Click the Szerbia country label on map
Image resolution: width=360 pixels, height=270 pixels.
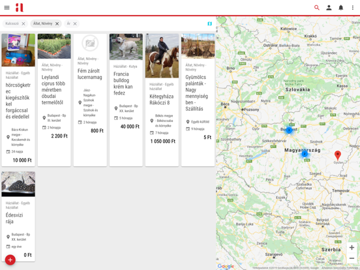click(x=331, y=250)
